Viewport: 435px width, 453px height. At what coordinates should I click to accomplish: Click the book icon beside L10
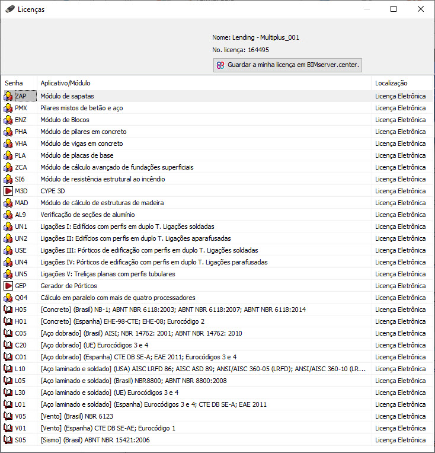coord(8,369)
